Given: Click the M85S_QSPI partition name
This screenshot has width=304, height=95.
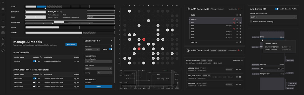Looking at the screenshot, I should 191,76.
